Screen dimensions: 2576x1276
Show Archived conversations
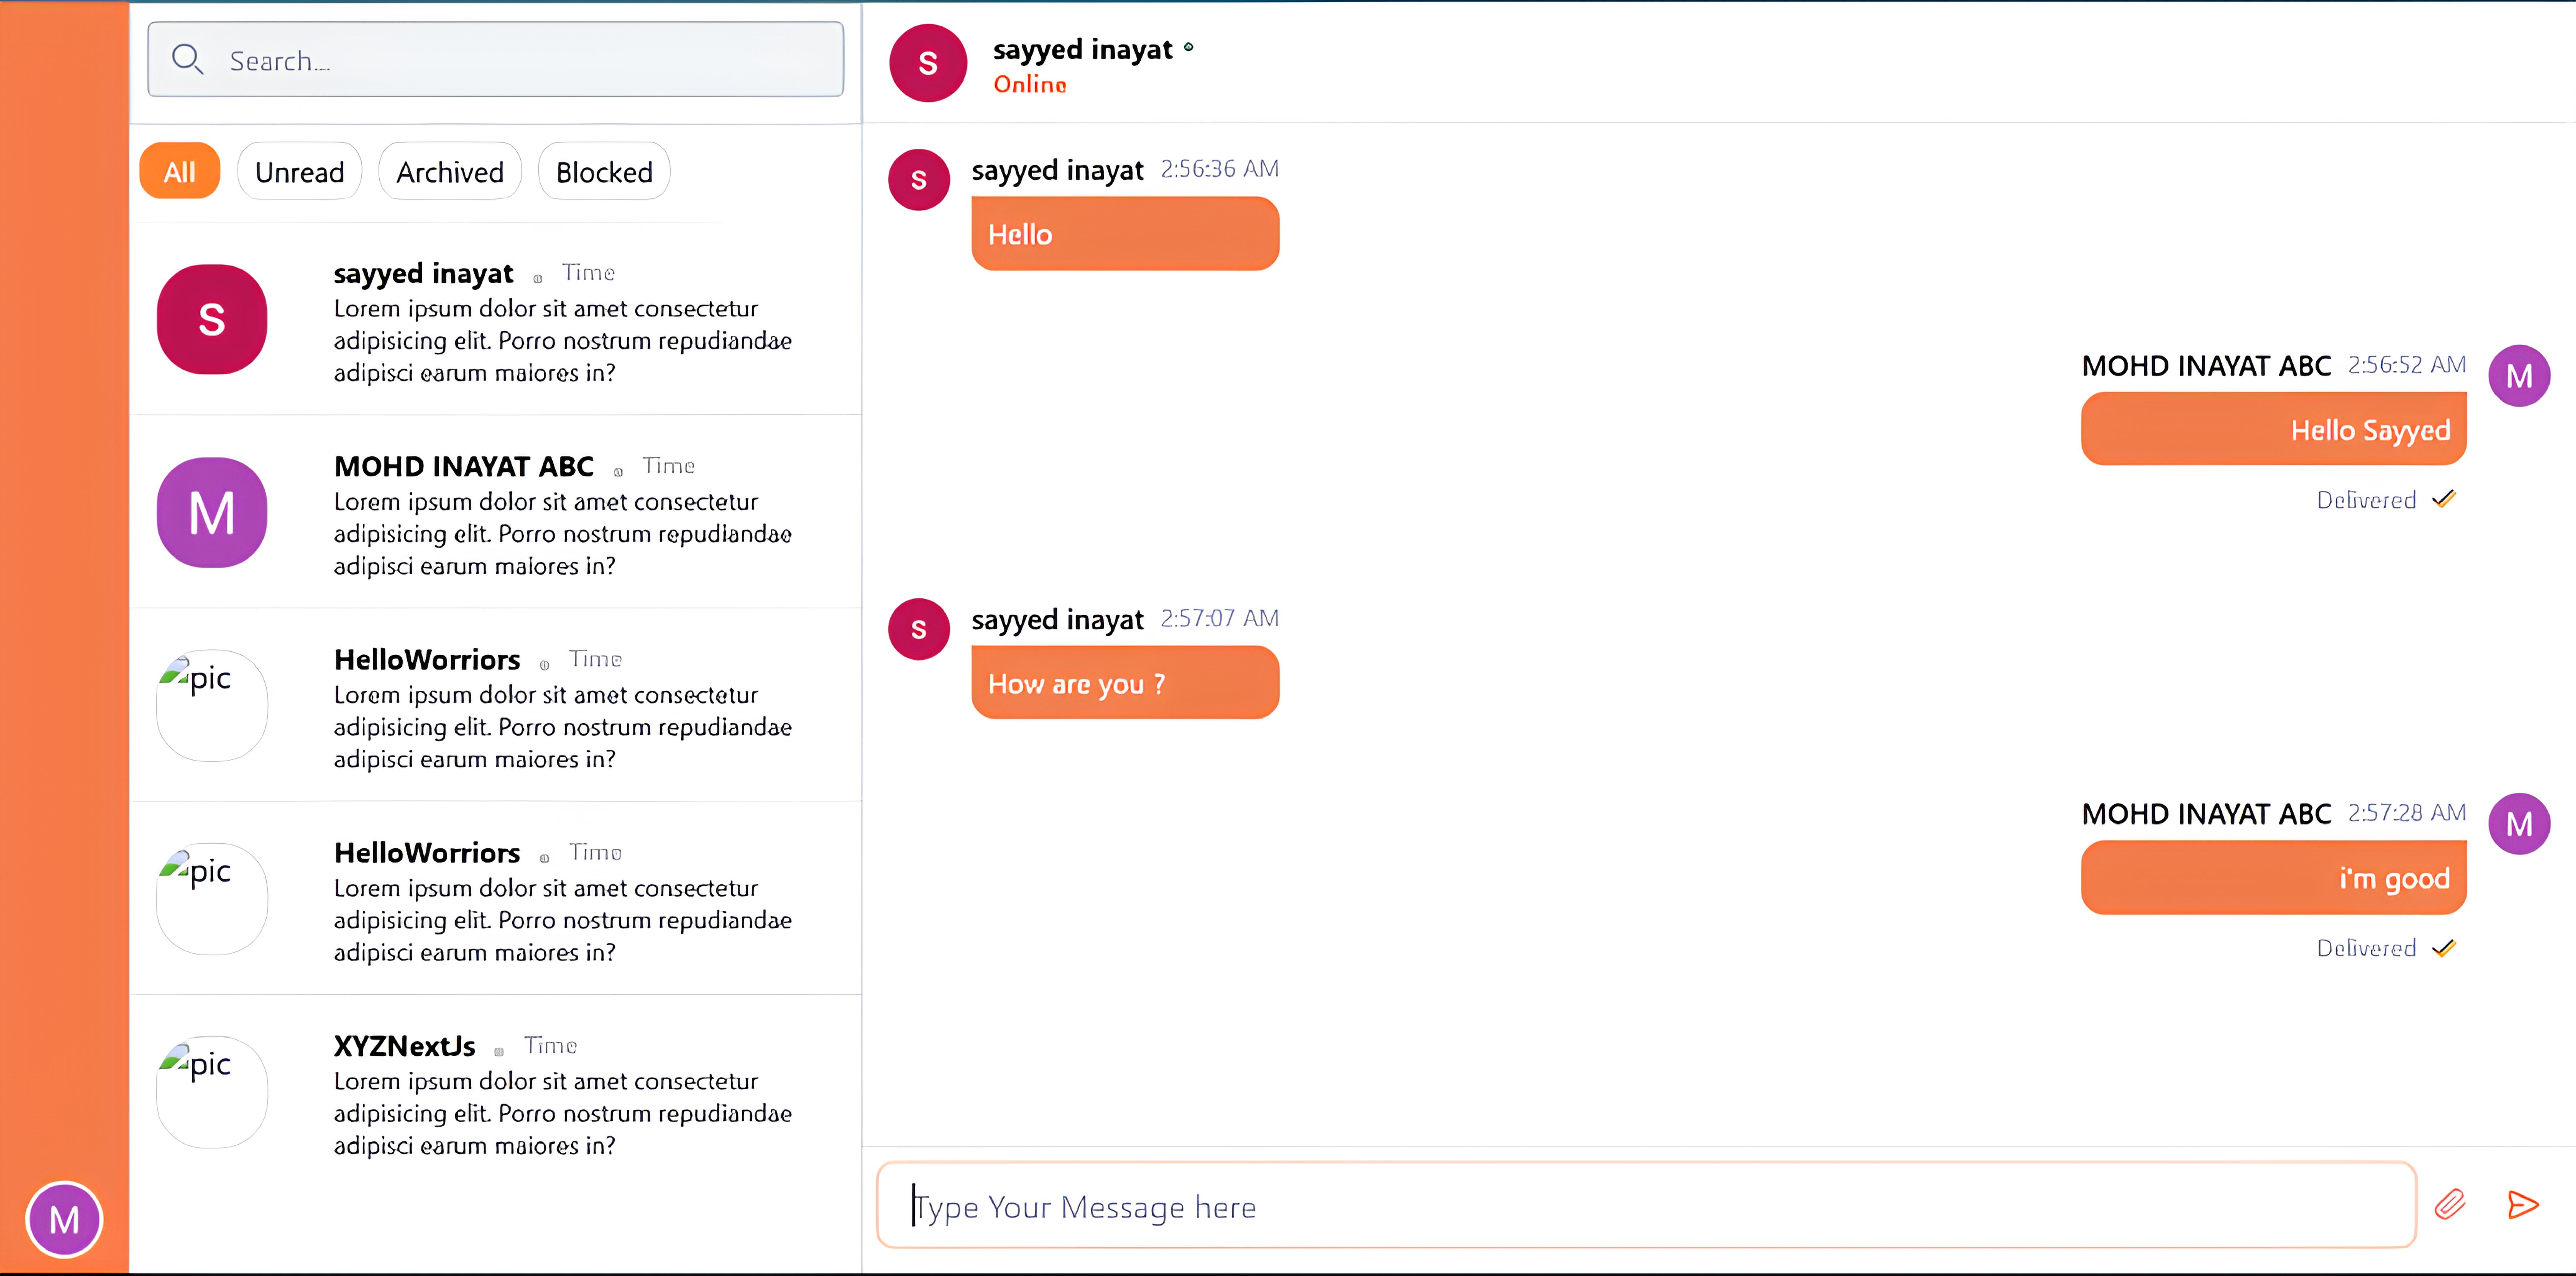pyautogui.click(x=450, y=171)
